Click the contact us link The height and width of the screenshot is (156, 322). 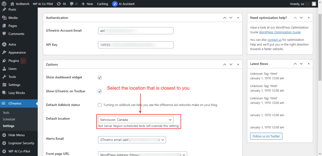(x=275, y=40)
